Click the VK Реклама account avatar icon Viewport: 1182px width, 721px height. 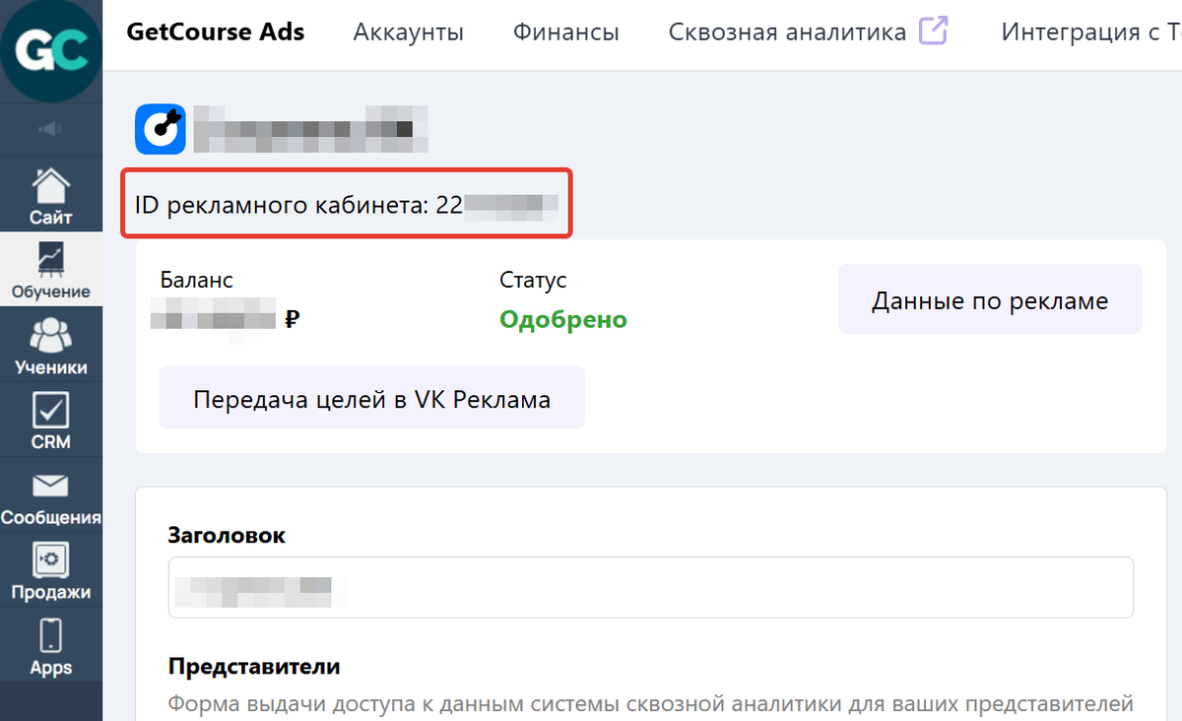pyautogui.click(x=161, y=129)
